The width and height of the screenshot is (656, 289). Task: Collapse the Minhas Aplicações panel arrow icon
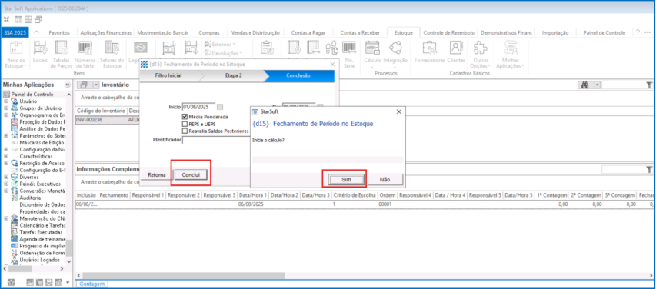point(68,85)
